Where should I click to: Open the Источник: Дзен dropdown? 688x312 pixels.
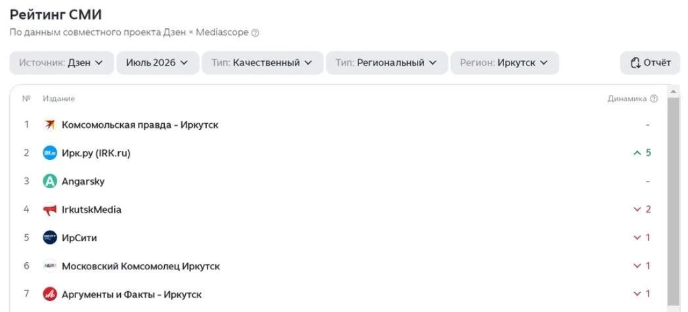(x=62, y=63)
